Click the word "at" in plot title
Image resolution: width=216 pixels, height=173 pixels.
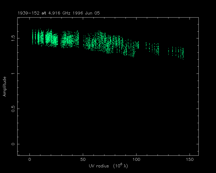(x=44, y=13)
